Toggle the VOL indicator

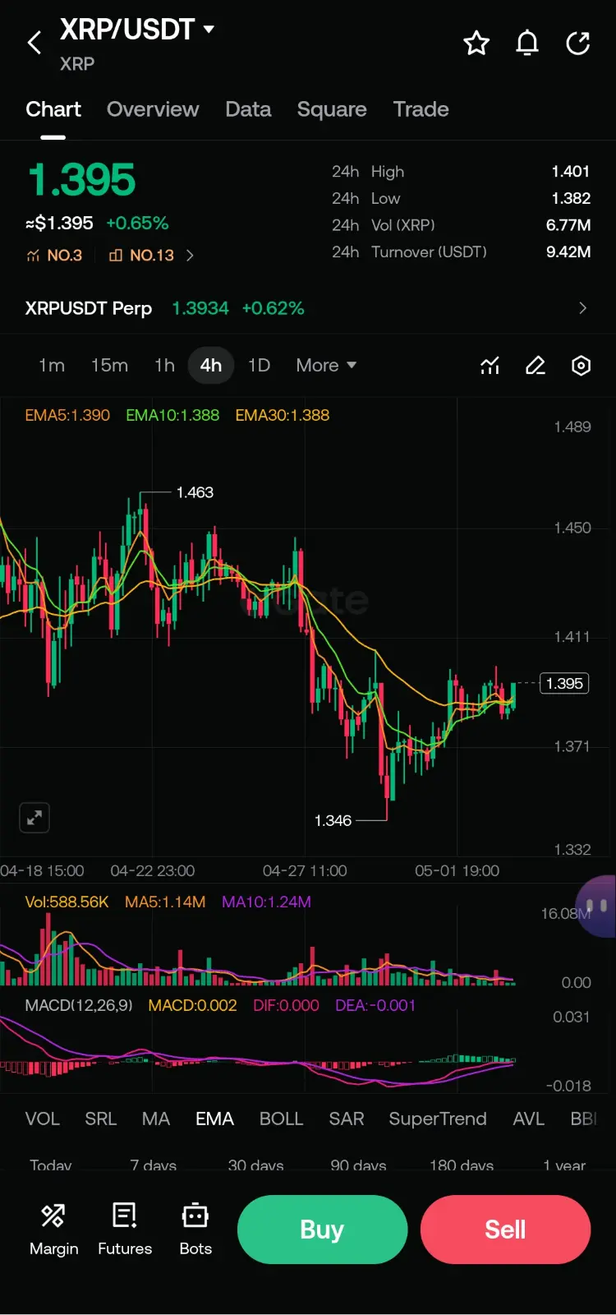point(42,1119)
